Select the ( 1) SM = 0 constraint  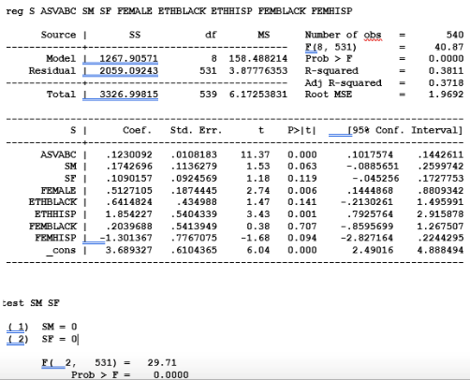click(x=42, y=327)
